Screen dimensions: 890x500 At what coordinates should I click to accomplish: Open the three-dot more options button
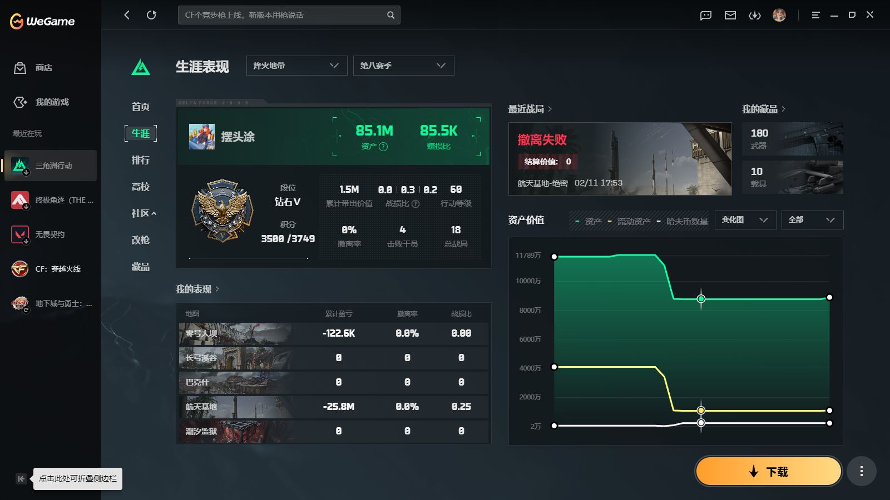pyautogui.click(x=862, y=472)
